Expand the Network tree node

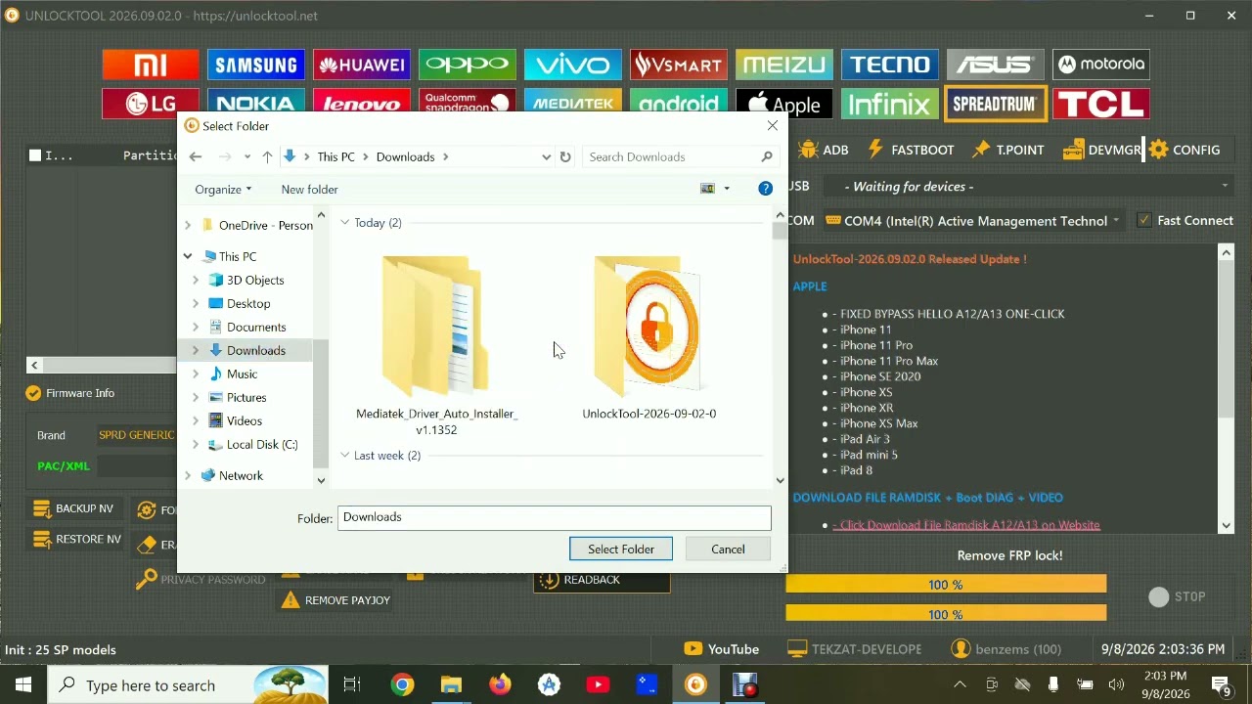(x=188, y=476)
